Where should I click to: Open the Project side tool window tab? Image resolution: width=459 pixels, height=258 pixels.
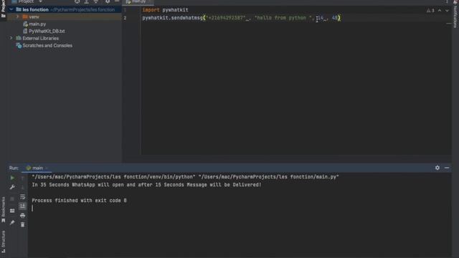click(x=3, y=9)
